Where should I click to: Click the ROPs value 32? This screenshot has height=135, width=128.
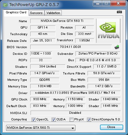click(x=41, y=60)
